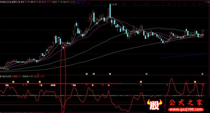The width and height of the screenshot is (210, 113).
Task: Click the 16.30 peak price label
Action: (x=114, y=4)
